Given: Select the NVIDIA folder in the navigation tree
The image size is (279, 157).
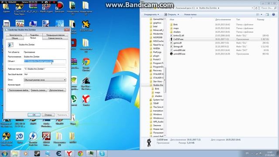Looking at the screenshot, I should coord(155,48).
